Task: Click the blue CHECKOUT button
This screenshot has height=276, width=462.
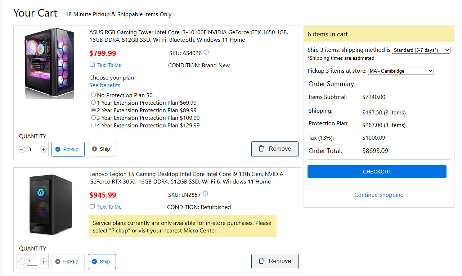Action: (x=377, y=172)
